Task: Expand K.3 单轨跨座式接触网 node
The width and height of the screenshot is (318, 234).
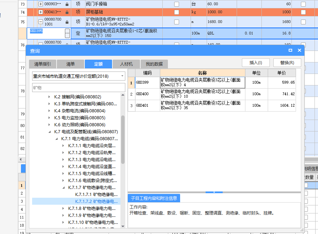Action: (49, 104)
